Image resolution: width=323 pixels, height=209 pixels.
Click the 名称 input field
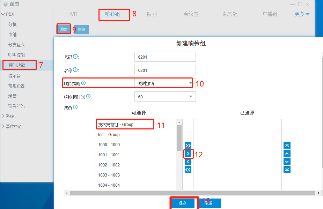[x=165, y=70]
